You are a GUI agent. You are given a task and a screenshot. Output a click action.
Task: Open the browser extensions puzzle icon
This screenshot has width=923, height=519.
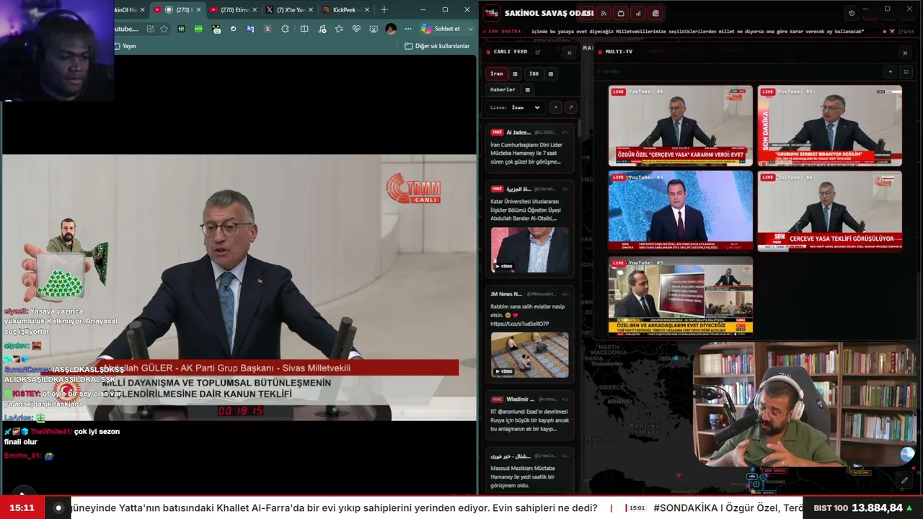[285, 29]
